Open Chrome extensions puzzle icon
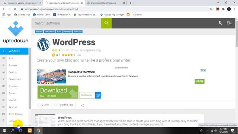This screenshot has width=238, height=134. pos(223,9)
